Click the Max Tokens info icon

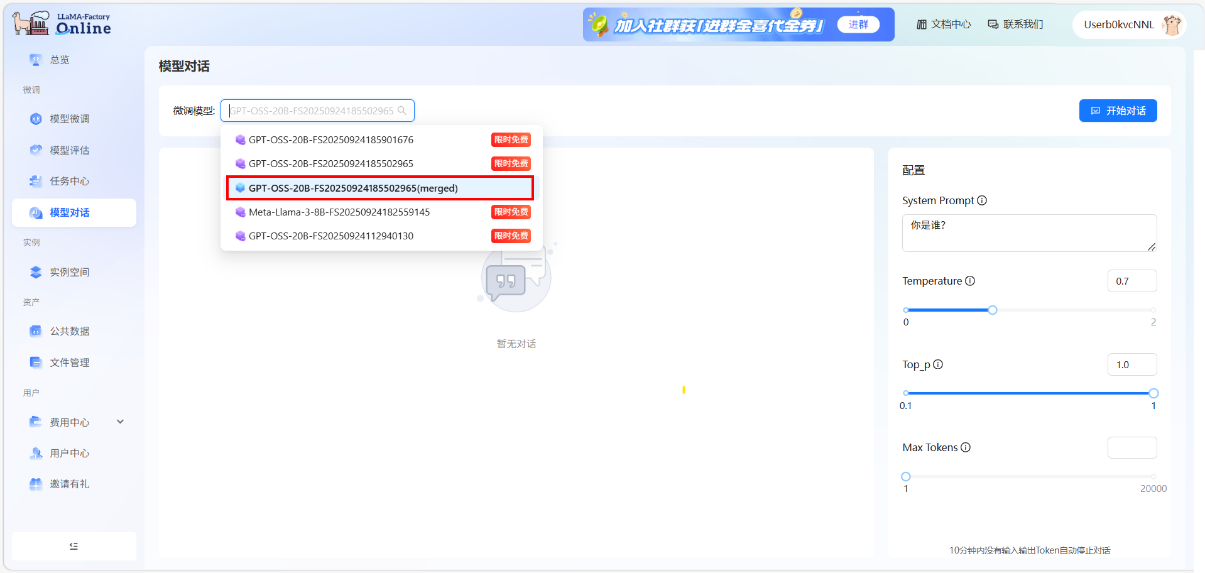click(966, 447)
